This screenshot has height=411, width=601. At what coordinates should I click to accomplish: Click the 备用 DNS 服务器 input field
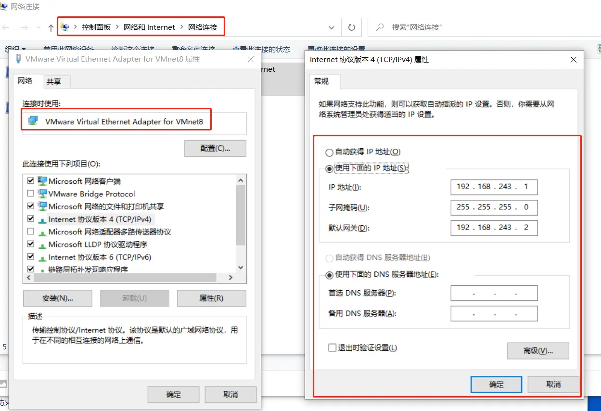point(494,314)
